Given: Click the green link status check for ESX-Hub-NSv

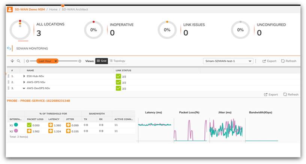Looking at the screenshot, I should pyautogui.click(x=118, y=76).
